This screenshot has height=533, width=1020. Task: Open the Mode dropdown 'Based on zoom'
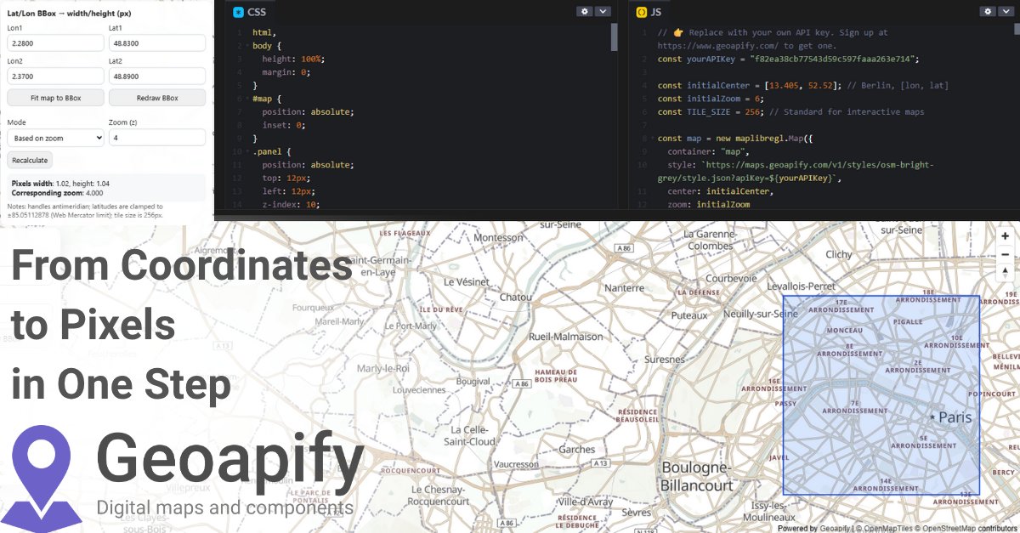click(55, 137)
